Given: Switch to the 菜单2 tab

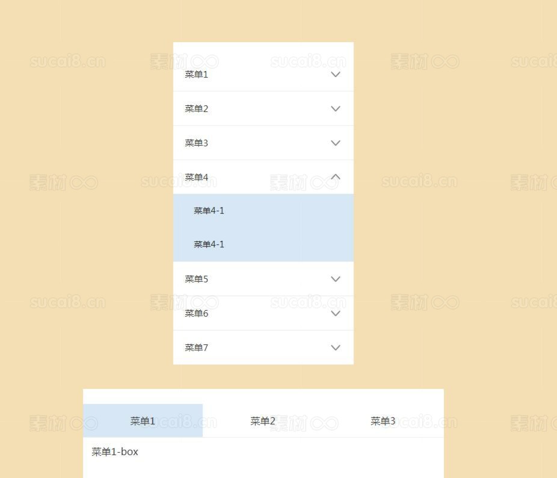Looking at the screenshot, I should coord(263,421).
